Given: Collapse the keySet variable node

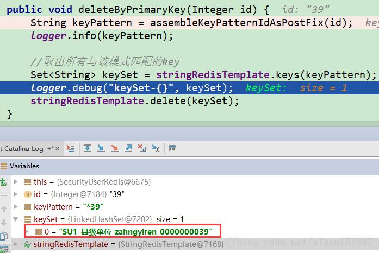Looking at the screenshot, I should coord(16,219).
